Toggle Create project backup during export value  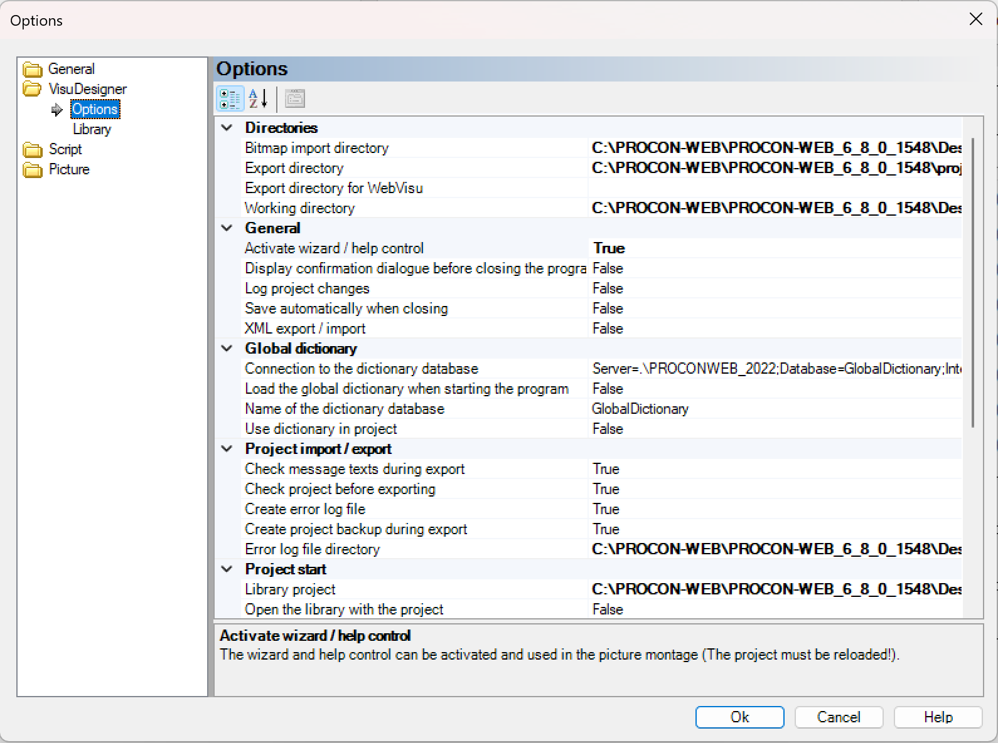(775, 529)
